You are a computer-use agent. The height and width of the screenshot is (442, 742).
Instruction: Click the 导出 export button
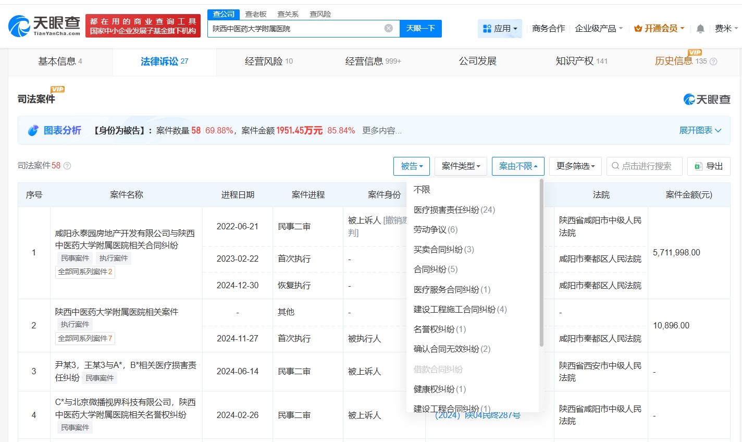(x=708, y=166)
